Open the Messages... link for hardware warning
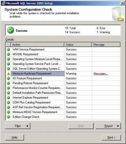Screen dimensions: 126x144 pyautogui.click(x=101, y=74)
